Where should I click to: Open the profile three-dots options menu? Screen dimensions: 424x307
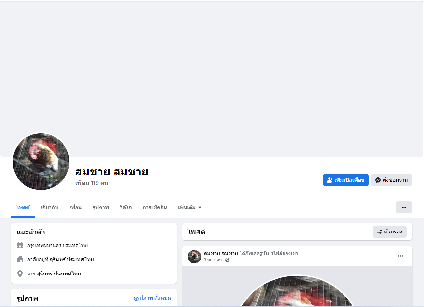[x=404, y=207]
